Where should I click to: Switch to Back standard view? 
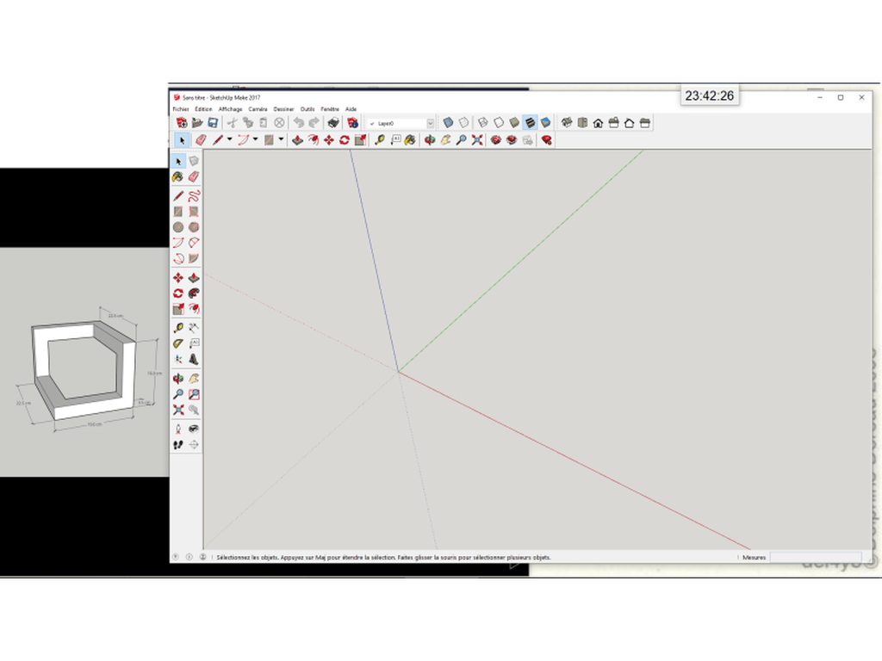pyautogui.click(x=630, y=122)
